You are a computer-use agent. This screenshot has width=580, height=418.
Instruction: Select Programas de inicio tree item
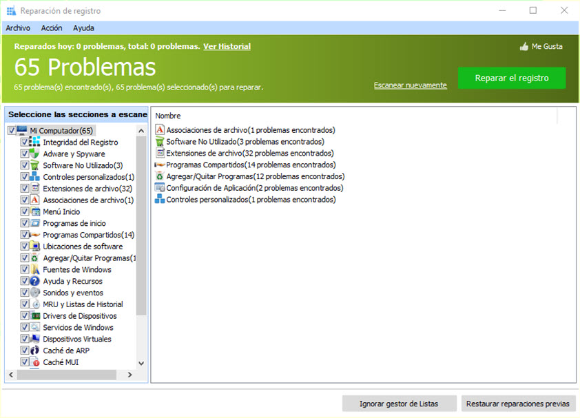pyautogui.click(x=74, y=223)
